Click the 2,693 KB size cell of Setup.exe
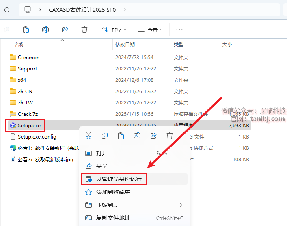 click(239, 126)
